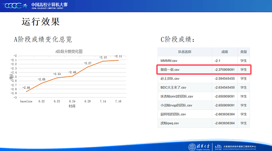272x151 pixels.
Task: Click the subheading A阶段成绩变化总览
Action: pos(43,39)
